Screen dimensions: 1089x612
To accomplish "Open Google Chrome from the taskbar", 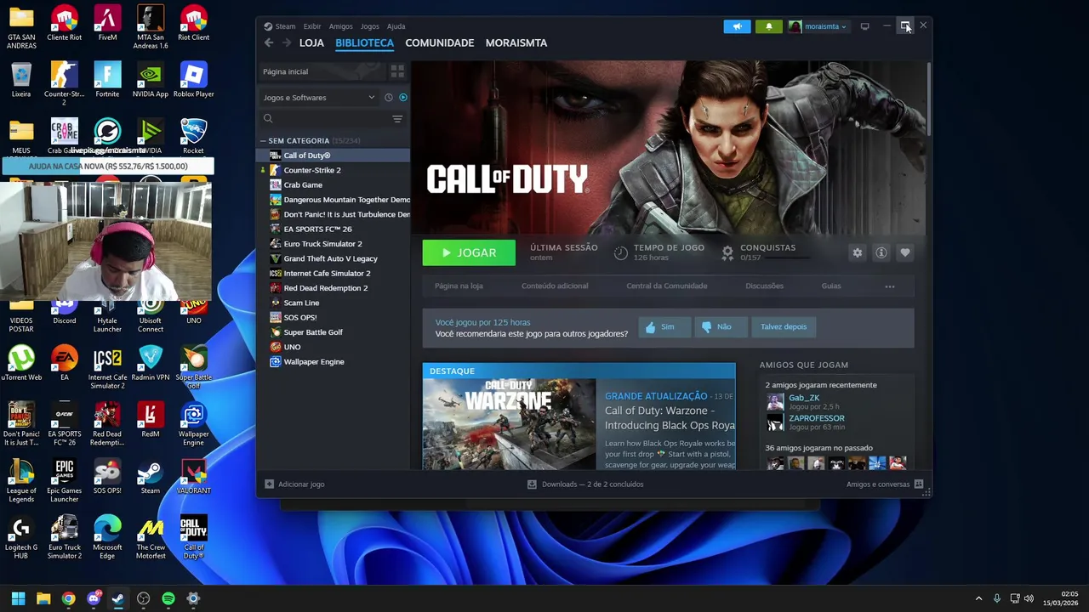I will 68,598.
